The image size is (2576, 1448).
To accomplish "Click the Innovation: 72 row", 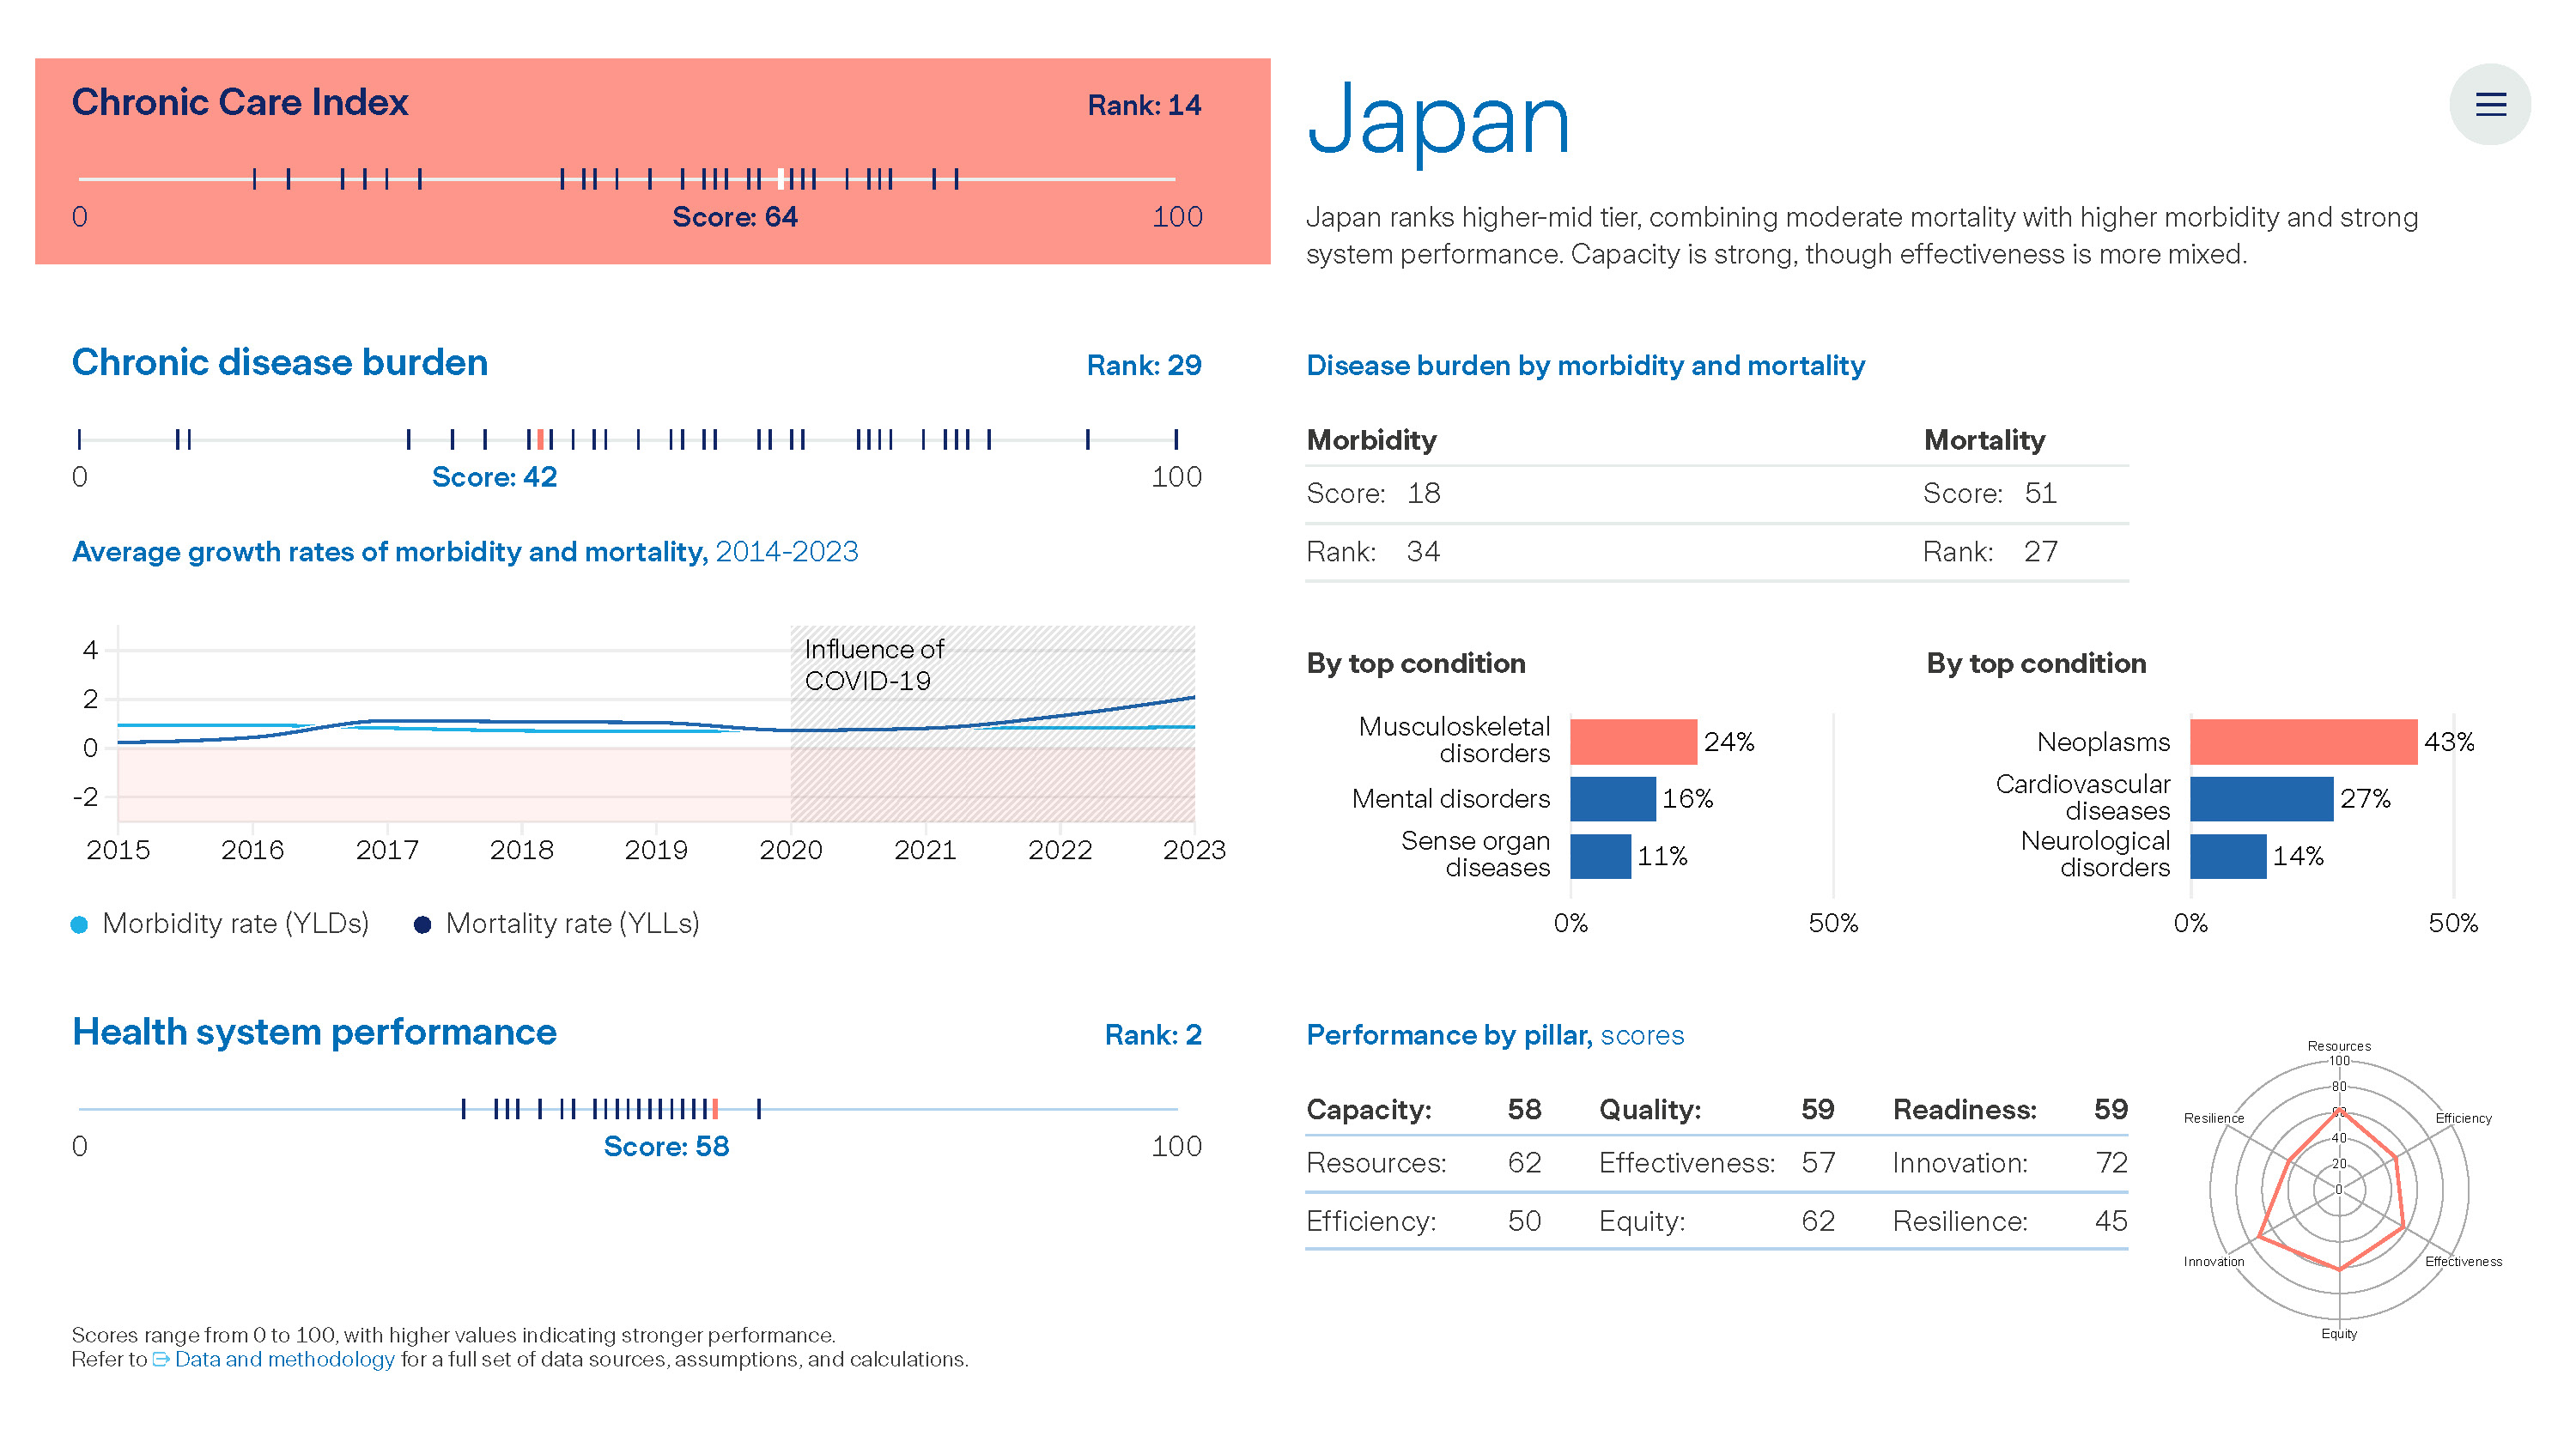I will tap(2010, 1163).
